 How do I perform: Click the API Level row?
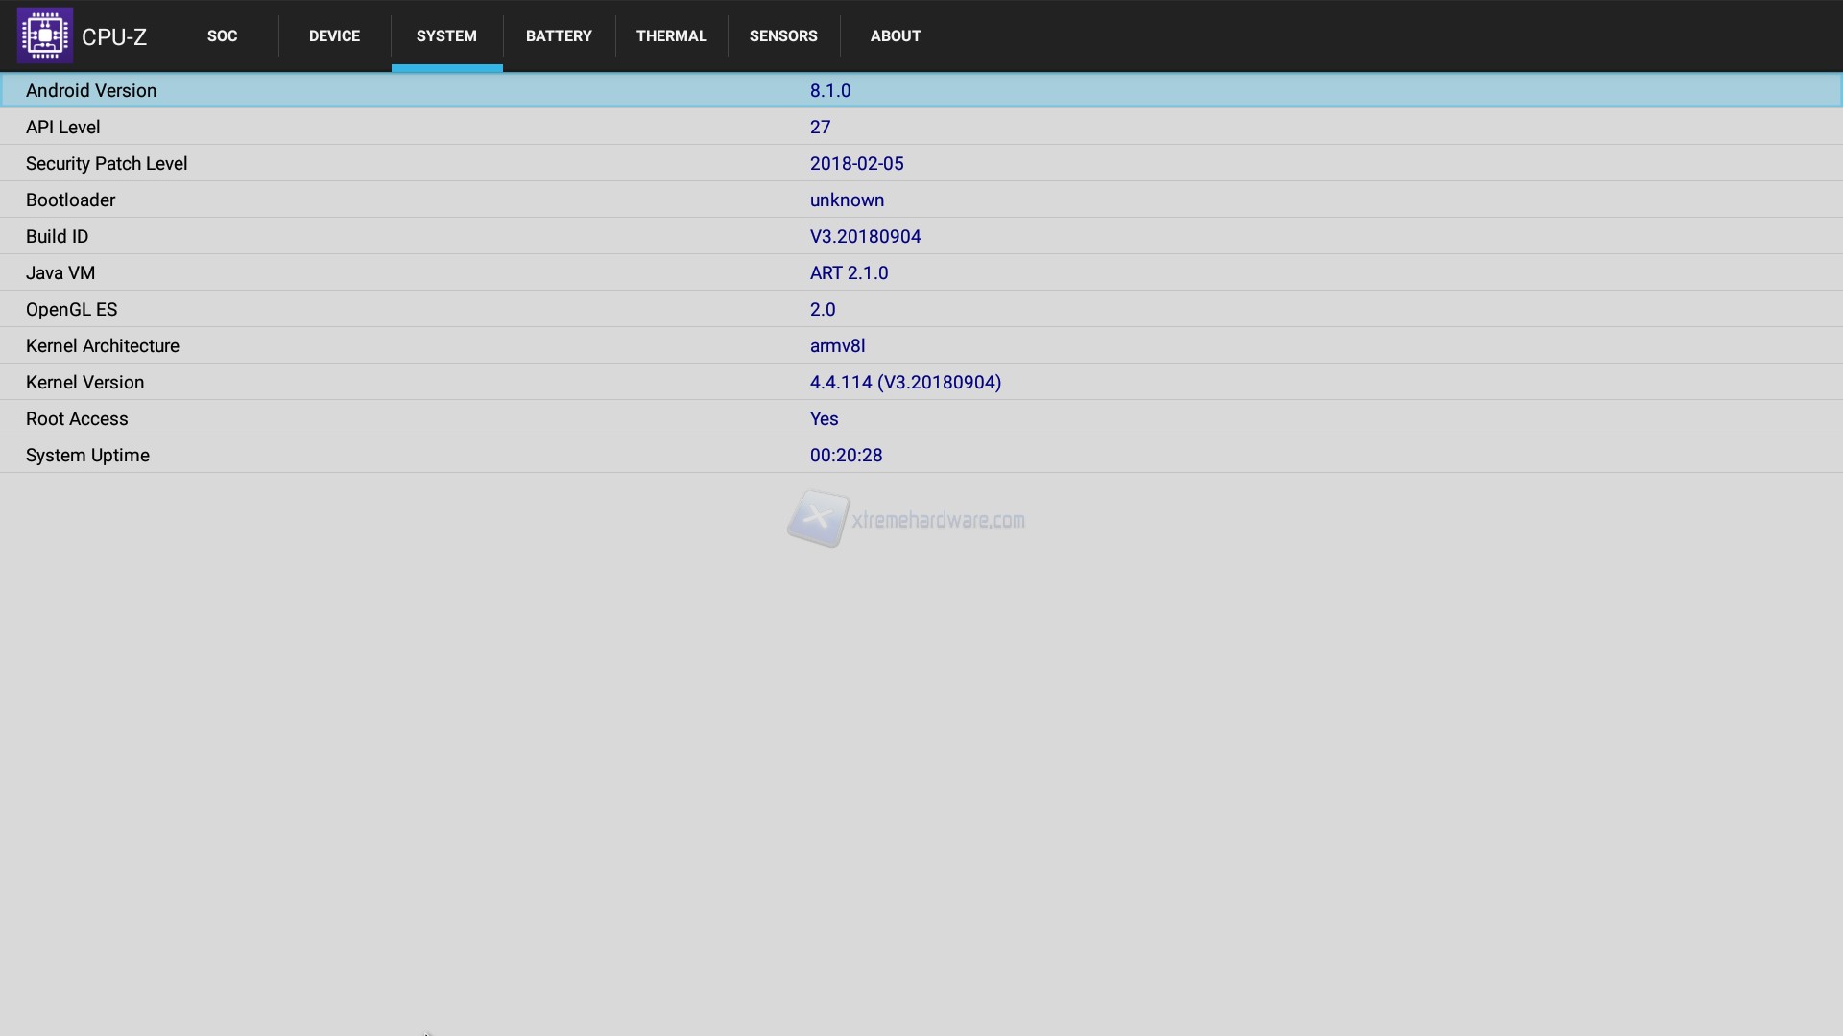[x=921, y=127]
